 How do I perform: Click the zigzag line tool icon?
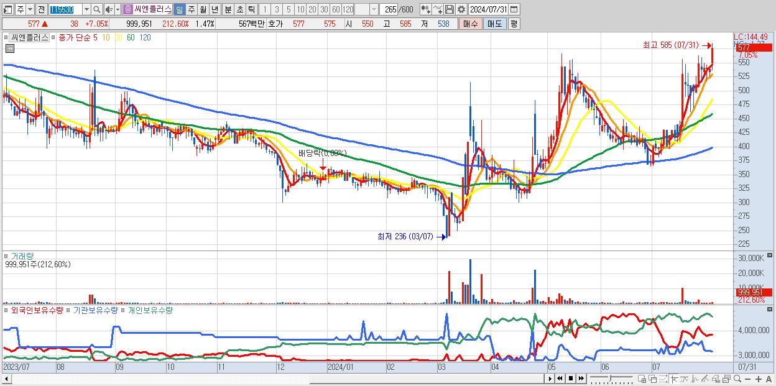point(695,379)
